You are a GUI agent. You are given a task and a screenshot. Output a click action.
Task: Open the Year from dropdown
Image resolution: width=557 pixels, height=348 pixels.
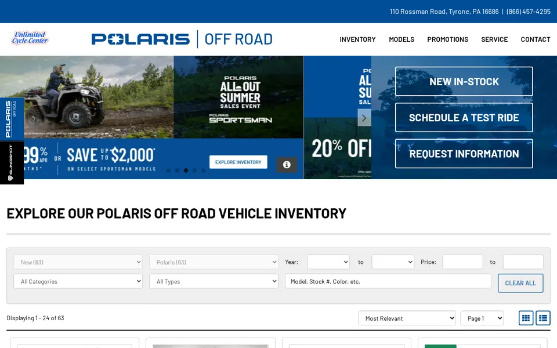click(x=328, y=262)
